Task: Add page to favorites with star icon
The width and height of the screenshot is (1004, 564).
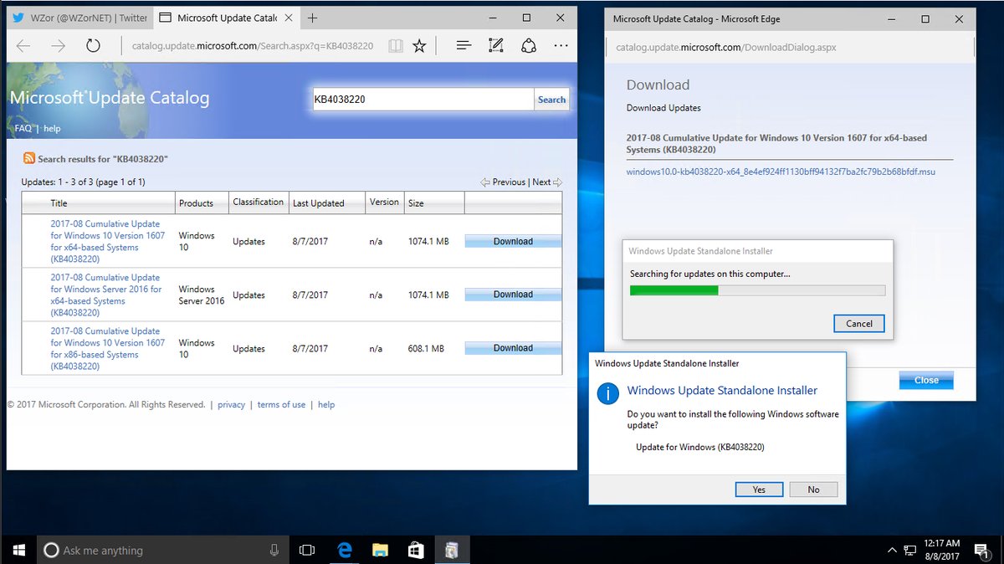Action: click(x=420, y=46)
